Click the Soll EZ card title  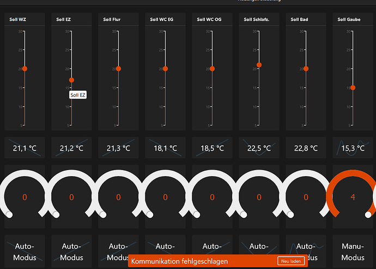tap(64, 20)
